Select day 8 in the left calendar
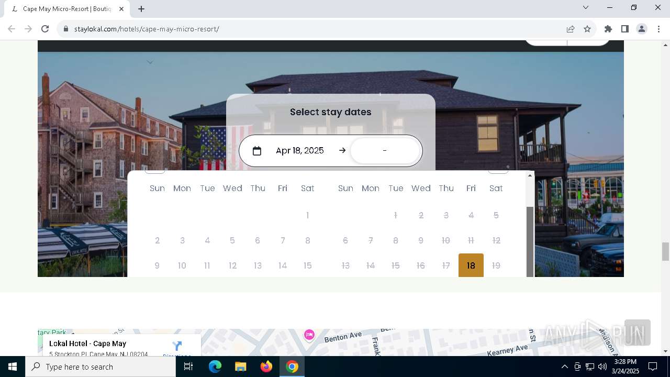This screenshot has height=377, width=670. pyautogui.click(x=308, y=240)
